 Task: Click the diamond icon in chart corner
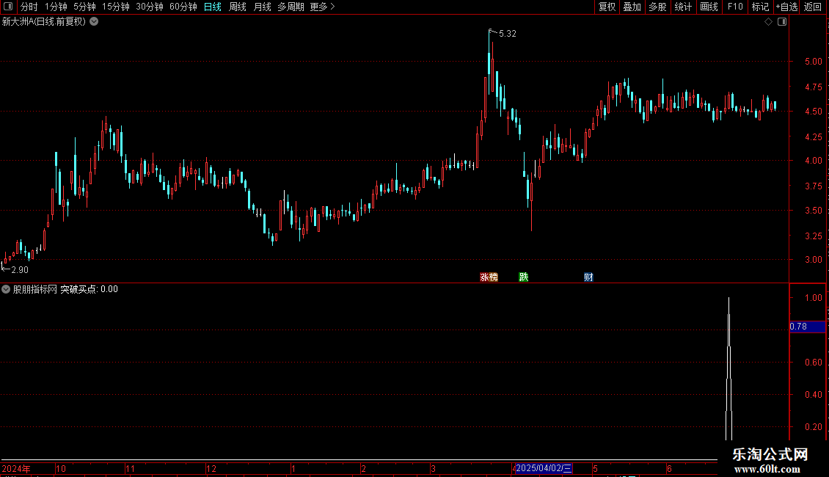coord(768,22)
